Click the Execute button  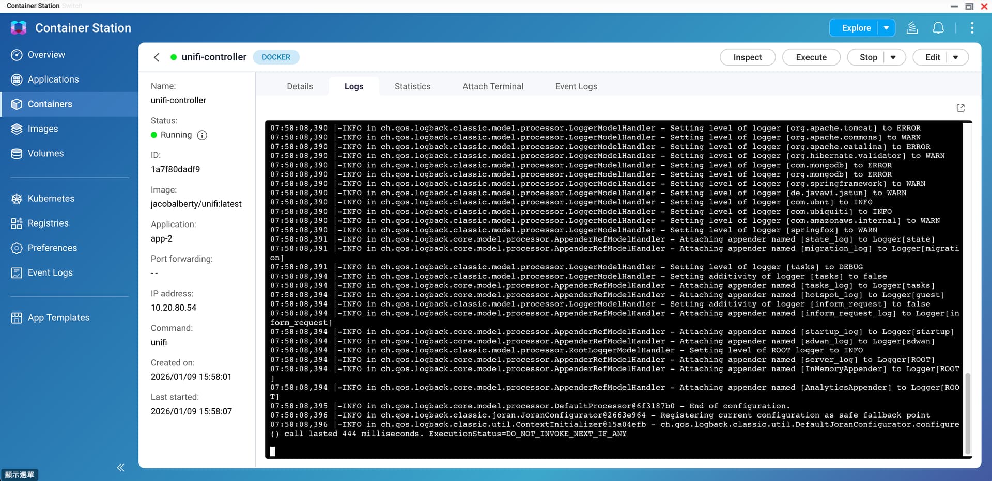(x=811, y=57)
